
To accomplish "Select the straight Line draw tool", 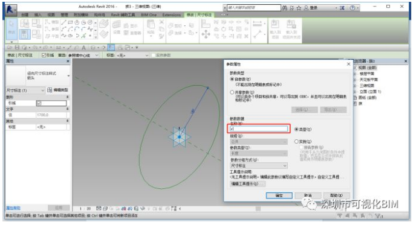I will point(63,22).
